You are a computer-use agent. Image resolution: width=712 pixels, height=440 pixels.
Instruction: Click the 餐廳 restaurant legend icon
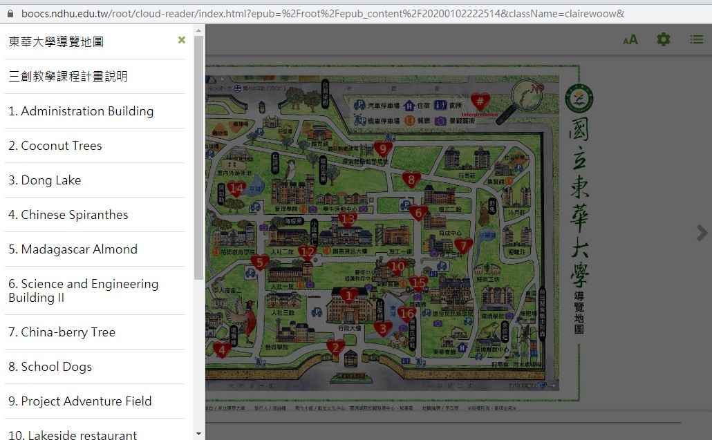410,121
